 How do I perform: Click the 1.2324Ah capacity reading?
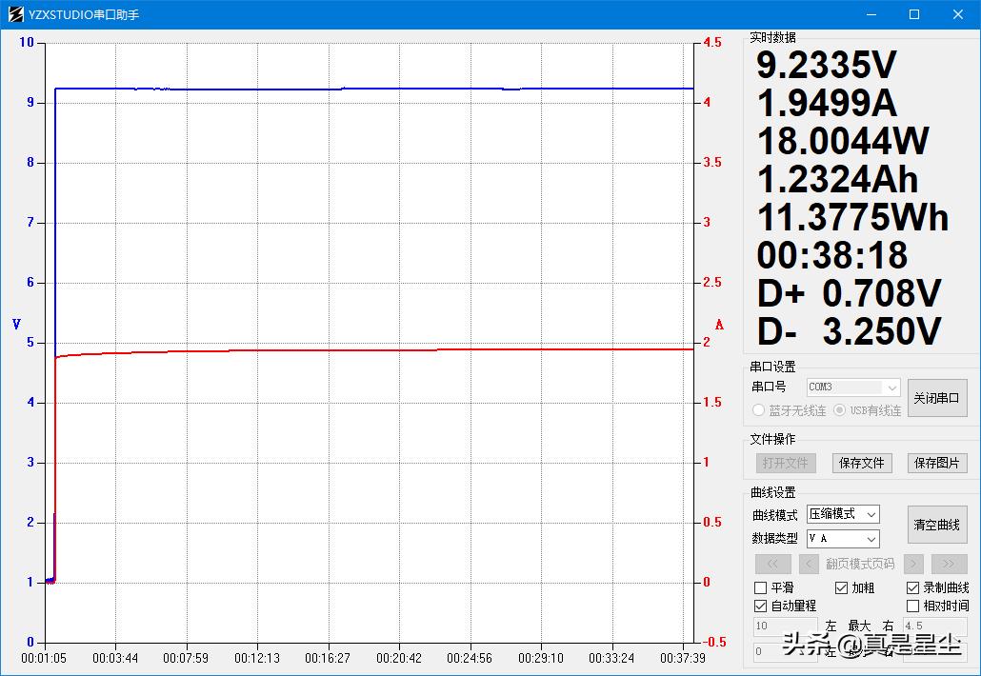(x=837, y=180)
